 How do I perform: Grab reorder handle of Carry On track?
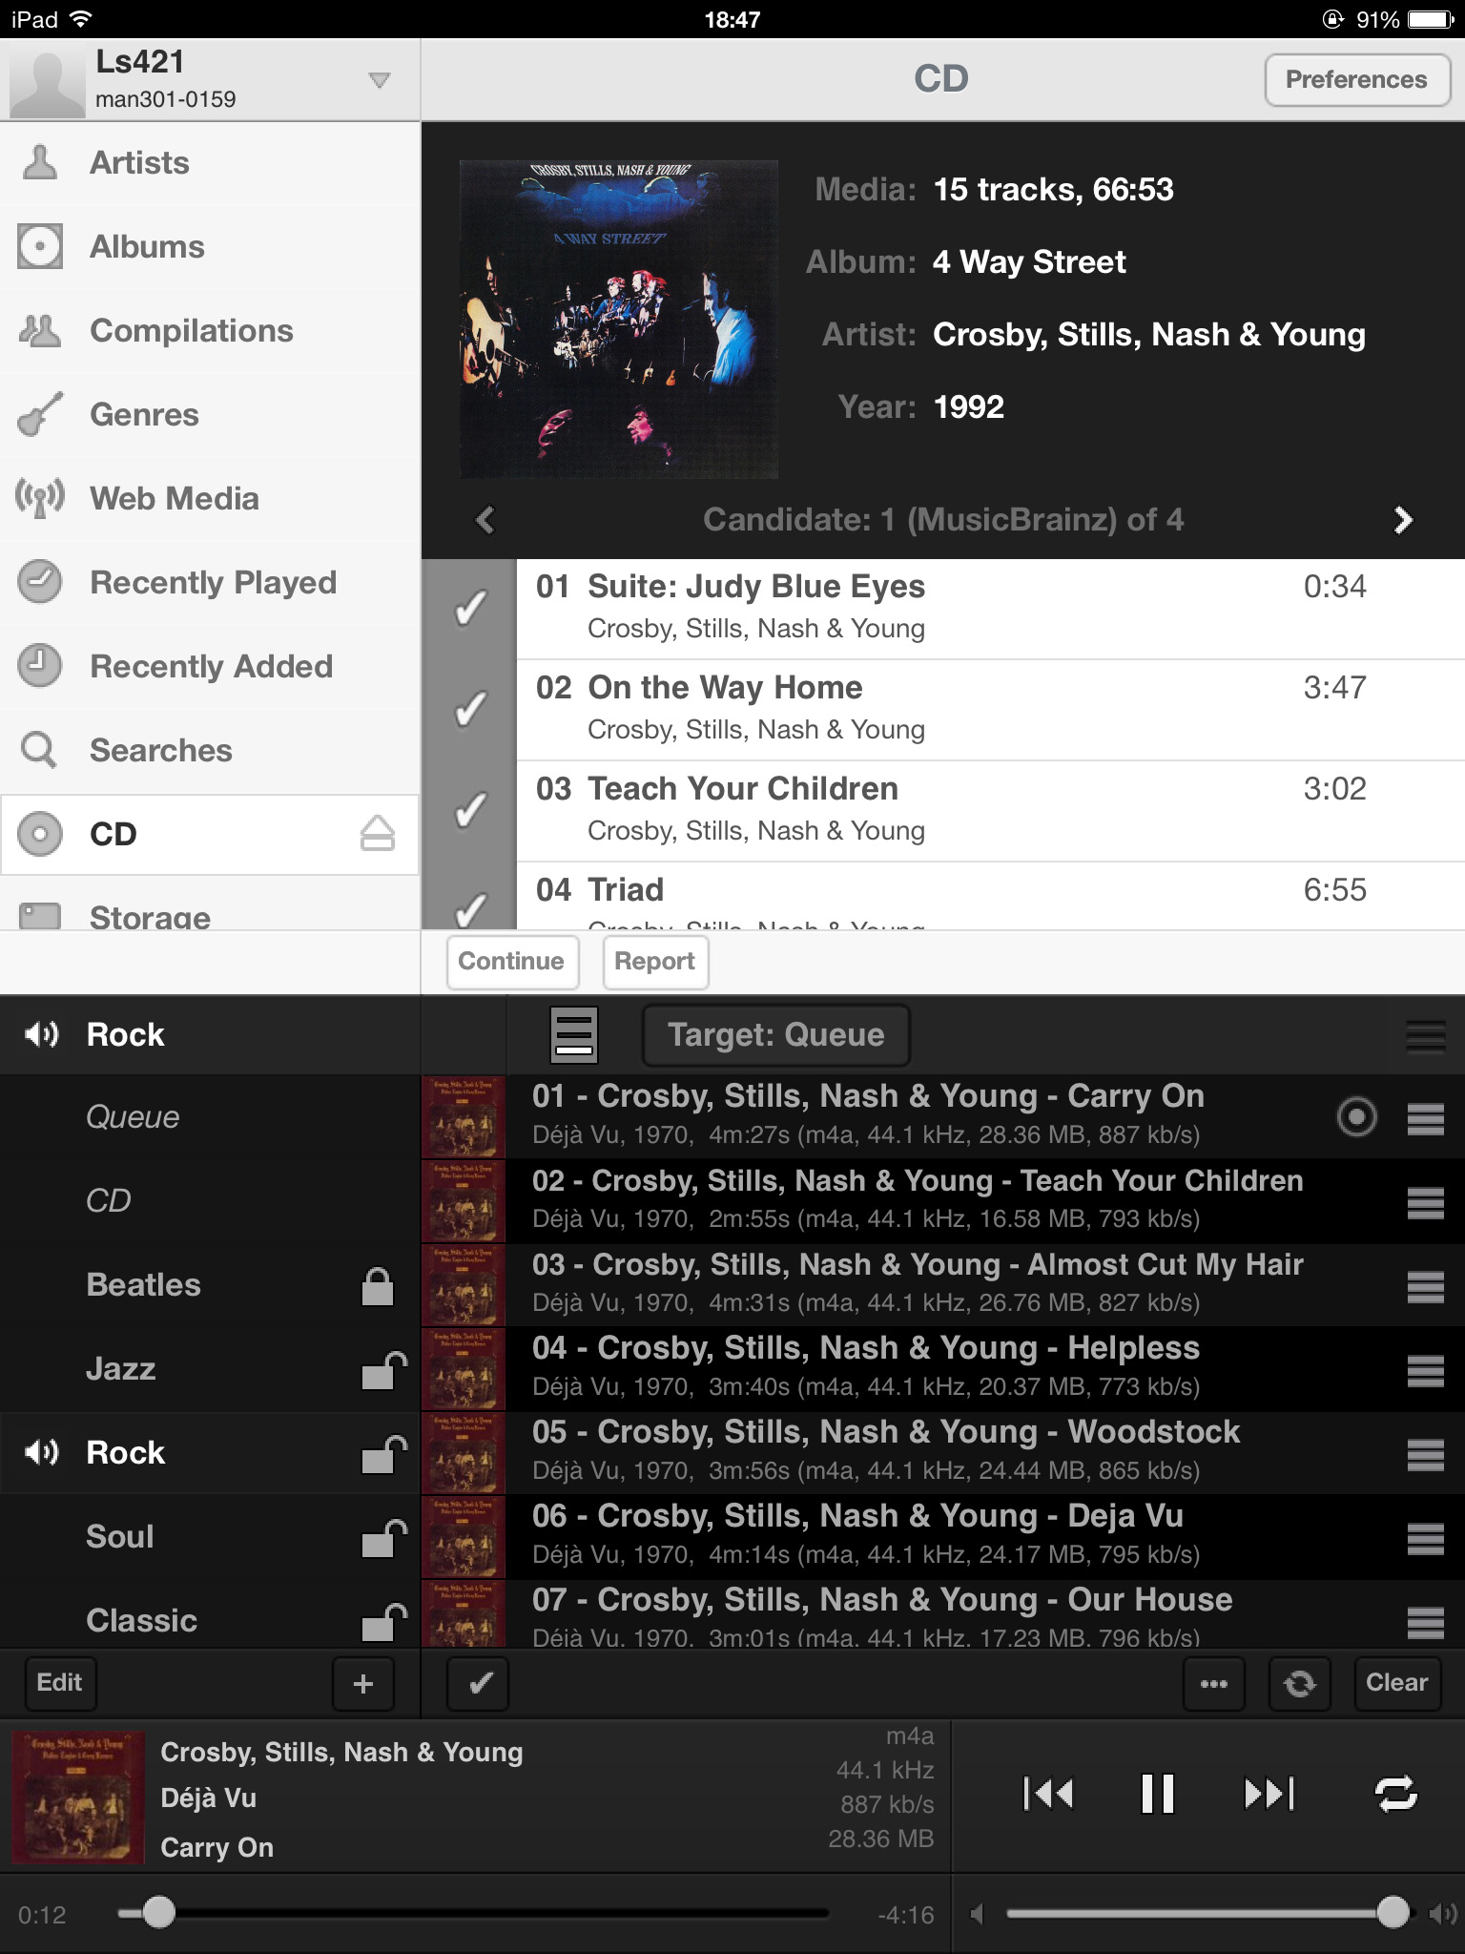click(x=1425, y=1118)
